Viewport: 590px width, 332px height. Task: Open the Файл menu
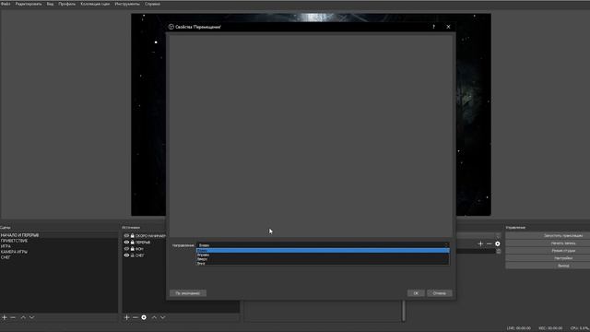pos(6,4)
